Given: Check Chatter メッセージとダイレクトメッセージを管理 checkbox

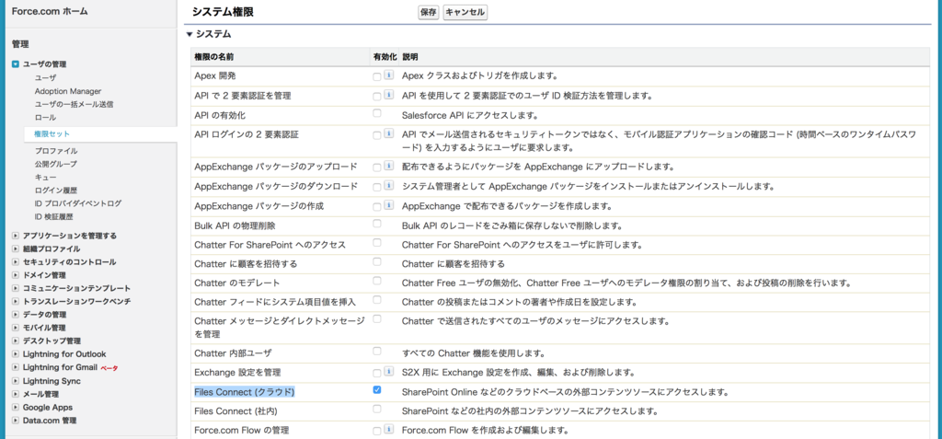Looking at the screenshot, I should click(x=376, y=318).
